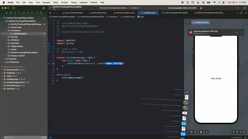The image size is (248, 139).
Task: Click the preview on device button
Action: [x=207, y=132]
